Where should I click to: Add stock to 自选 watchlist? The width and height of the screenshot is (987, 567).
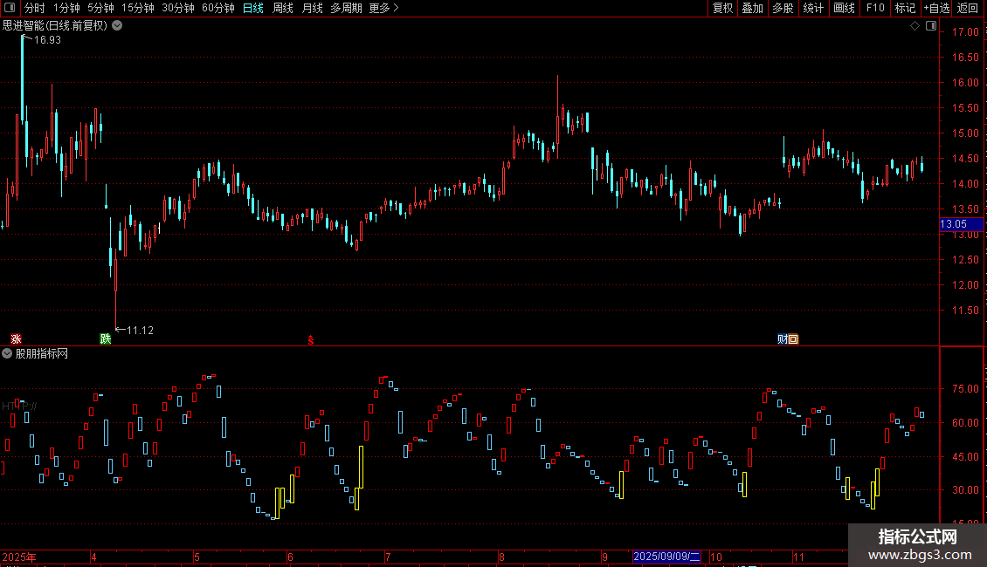click(x=936, y=8)
